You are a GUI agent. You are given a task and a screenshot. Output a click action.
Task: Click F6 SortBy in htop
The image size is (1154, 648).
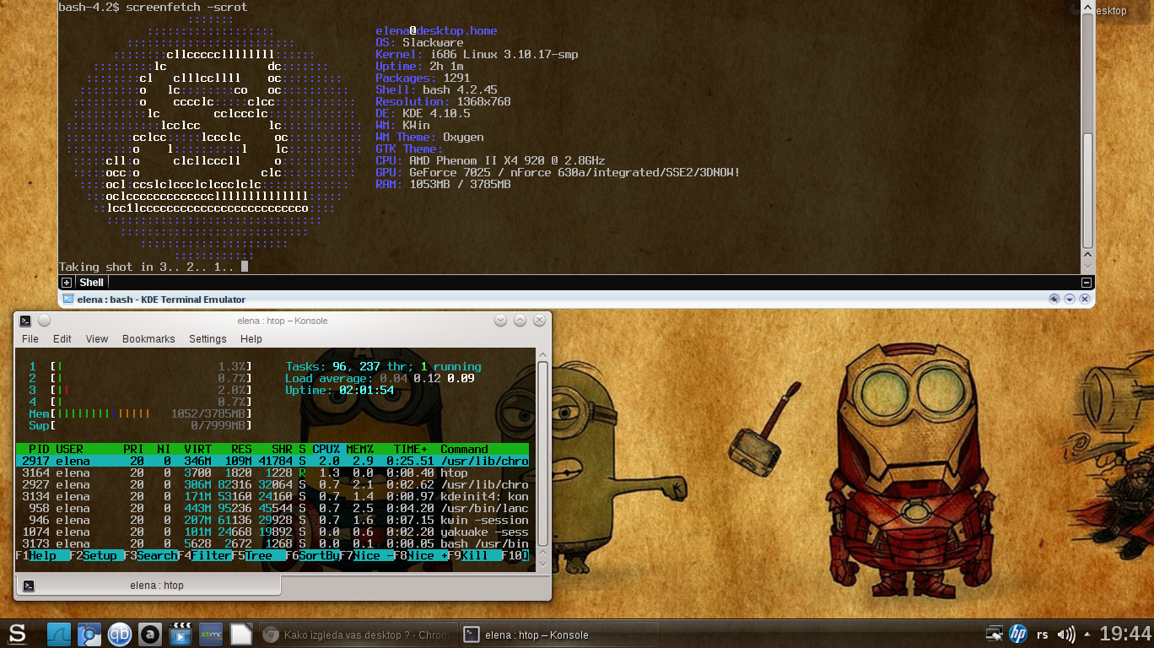(x=313, y=555)
